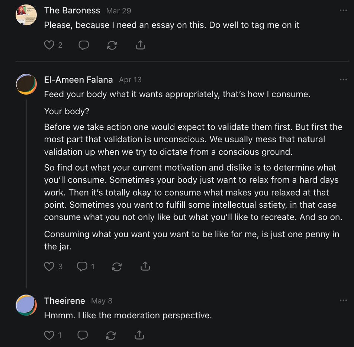Restack El-Ameen Falana's comment
The image size is (354, 347).
tap(117, 266)
